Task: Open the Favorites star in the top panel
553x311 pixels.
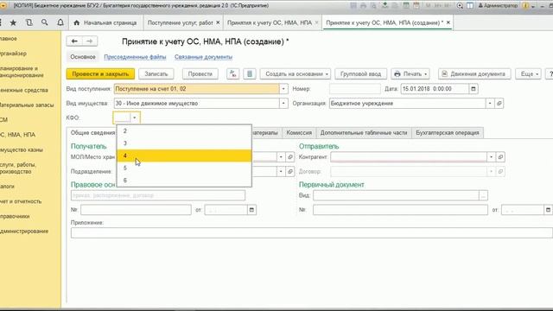Action: click(13, 22)
